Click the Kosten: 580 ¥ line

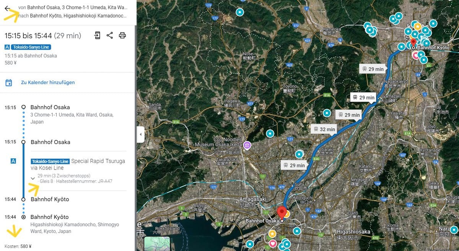[x=18, y=246]
